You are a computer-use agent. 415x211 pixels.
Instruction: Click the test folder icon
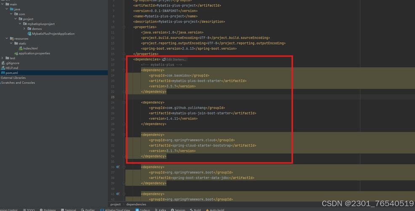point(7,58)
